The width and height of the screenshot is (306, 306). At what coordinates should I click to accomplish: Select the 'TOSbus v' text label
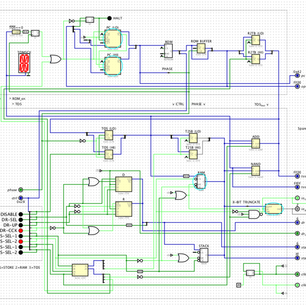coord(262,105)
